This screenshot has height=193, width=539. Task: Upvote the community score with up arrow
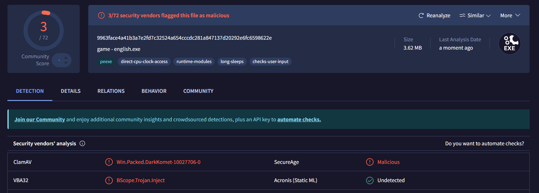[66, 58]
